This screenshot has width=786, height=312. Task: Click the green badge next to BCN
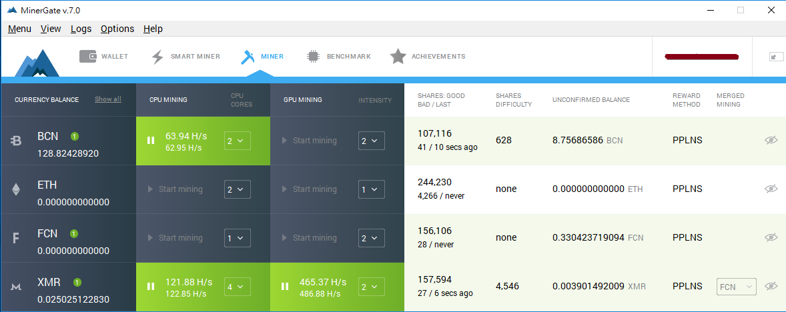(74, 136)
